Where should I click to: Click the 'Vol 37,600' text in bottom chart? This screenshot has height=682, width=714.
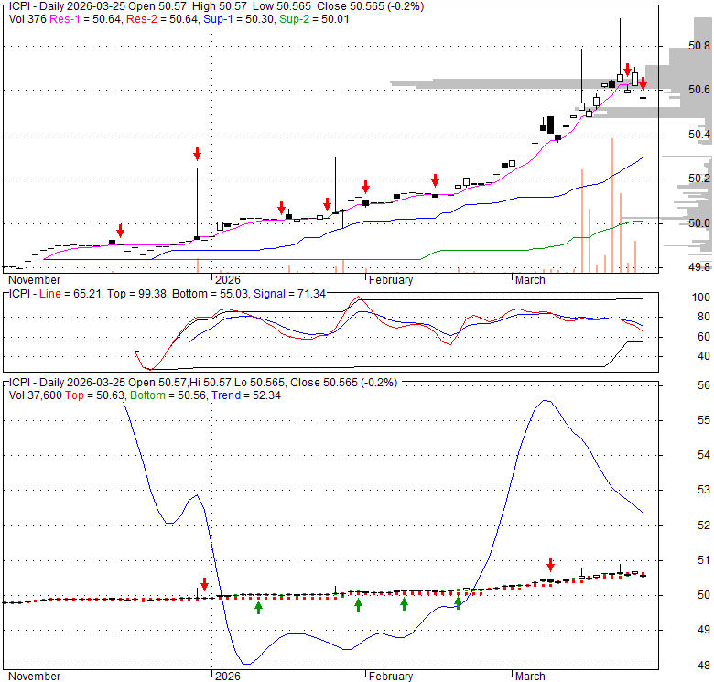[35, 395]
